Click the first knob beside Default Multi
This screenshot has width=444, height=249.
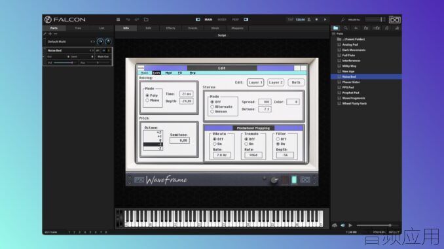point(100,42)
